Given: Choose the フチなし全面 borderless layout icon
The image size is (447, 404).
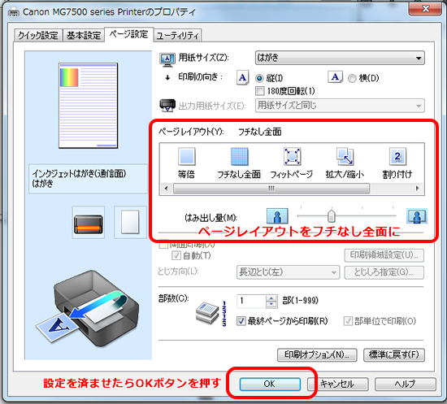Looking at the screenshot, I should click(x=240, y=157).
